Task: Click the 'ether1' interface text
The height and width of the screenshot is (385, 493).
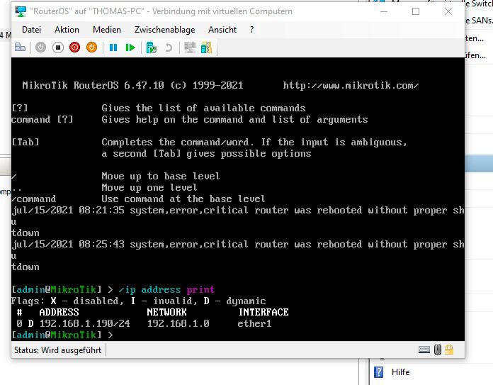Action: (x=254, y=323)
